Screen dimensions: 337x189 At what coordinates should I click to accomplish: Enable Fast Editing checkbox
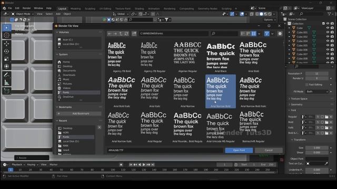[306, 85]
